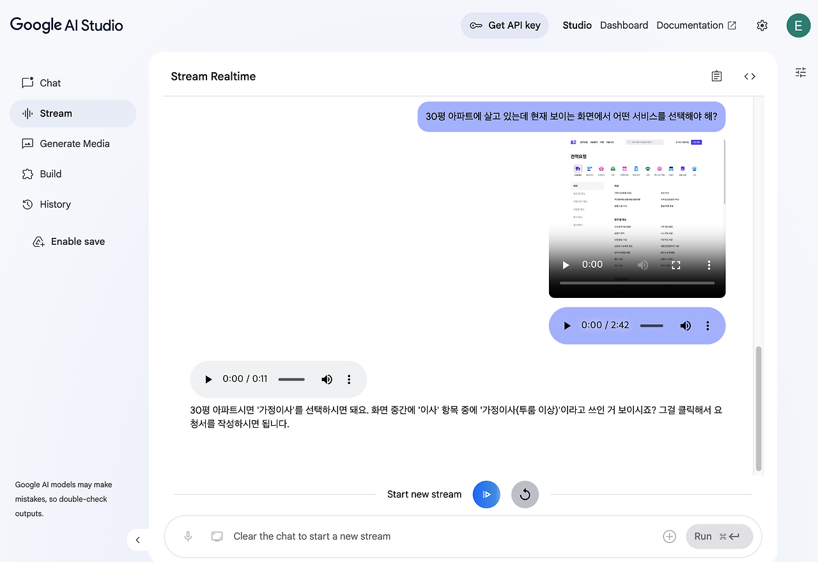The image size is (818, 562).
Task: Focus the chat prompt input field
Action: point(444,536)
